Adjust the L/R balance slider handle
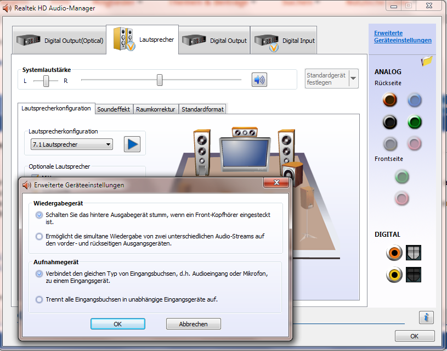This screenshot has height=351, width=447. tap(46, 81)
